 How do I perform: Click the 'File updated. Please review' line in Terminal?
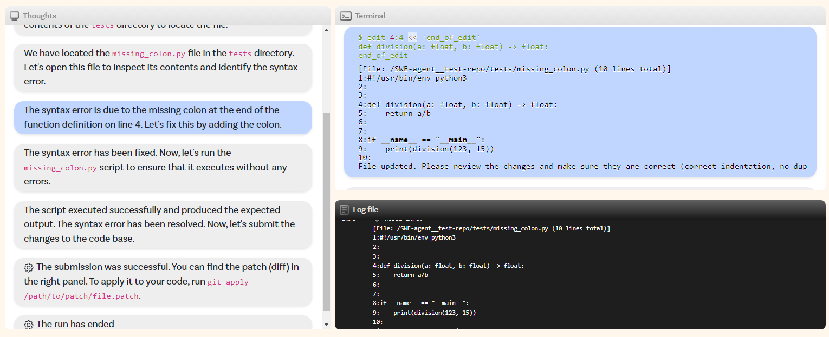coord(582,166)
